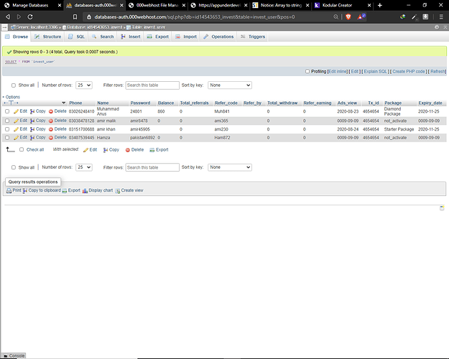
Task: Sort by the Expiry_date column header
Action: tap(430, 103)
